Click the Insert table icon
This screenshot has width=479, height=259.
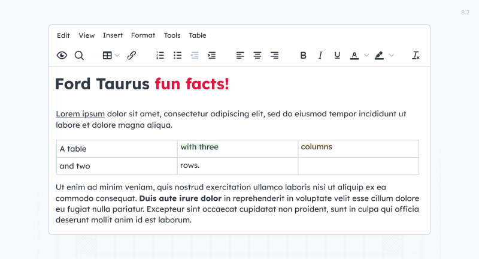tap(107, 55)
